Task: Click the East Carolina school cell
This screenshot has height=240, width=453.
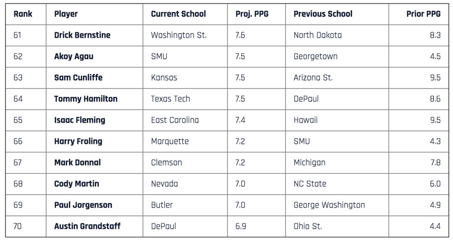Action: (x=175, y=120)
